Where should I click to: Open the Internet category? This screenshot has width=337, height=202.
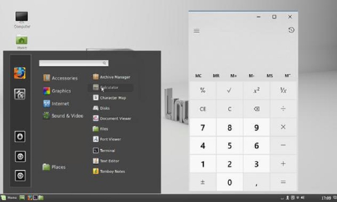click(x=56, y=104)
